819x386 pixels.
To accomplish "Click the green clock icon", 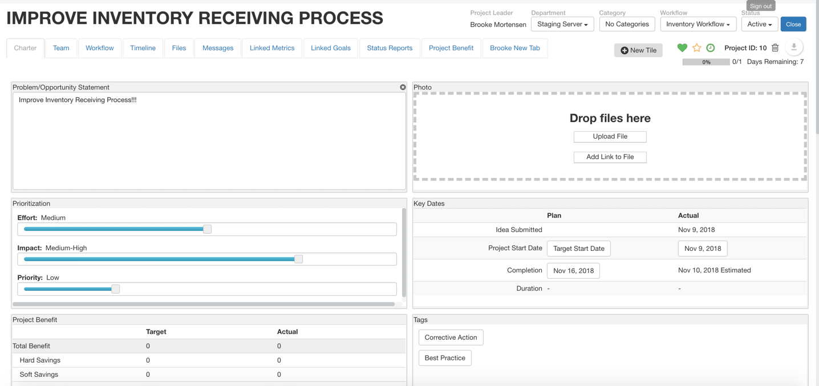I will pyautogui.click(x=711, y=48).
